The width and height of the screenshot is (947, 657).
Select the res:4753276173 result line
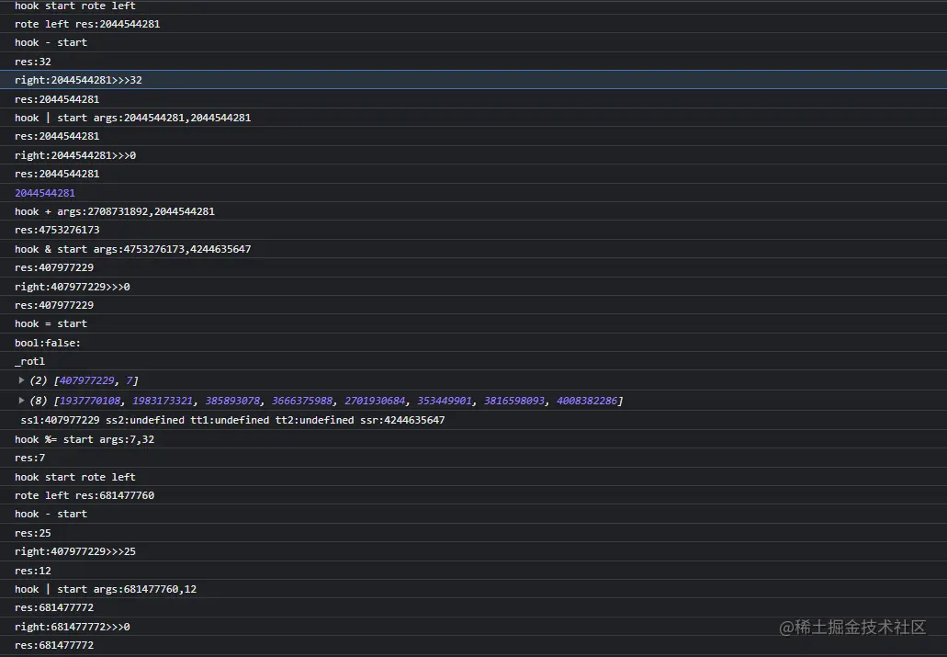tap(57, 230)
